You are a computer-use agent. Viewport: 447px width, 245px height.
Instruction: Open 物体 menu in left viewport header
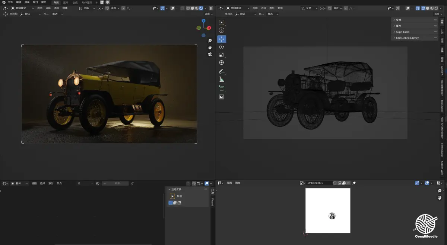[x=65, y=8]
